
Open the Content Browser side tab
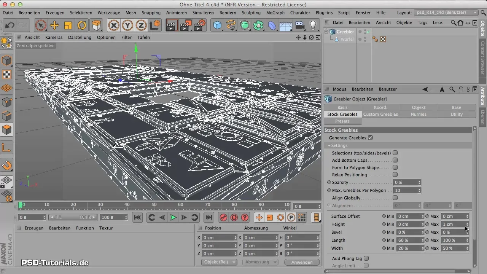(482, 57)
